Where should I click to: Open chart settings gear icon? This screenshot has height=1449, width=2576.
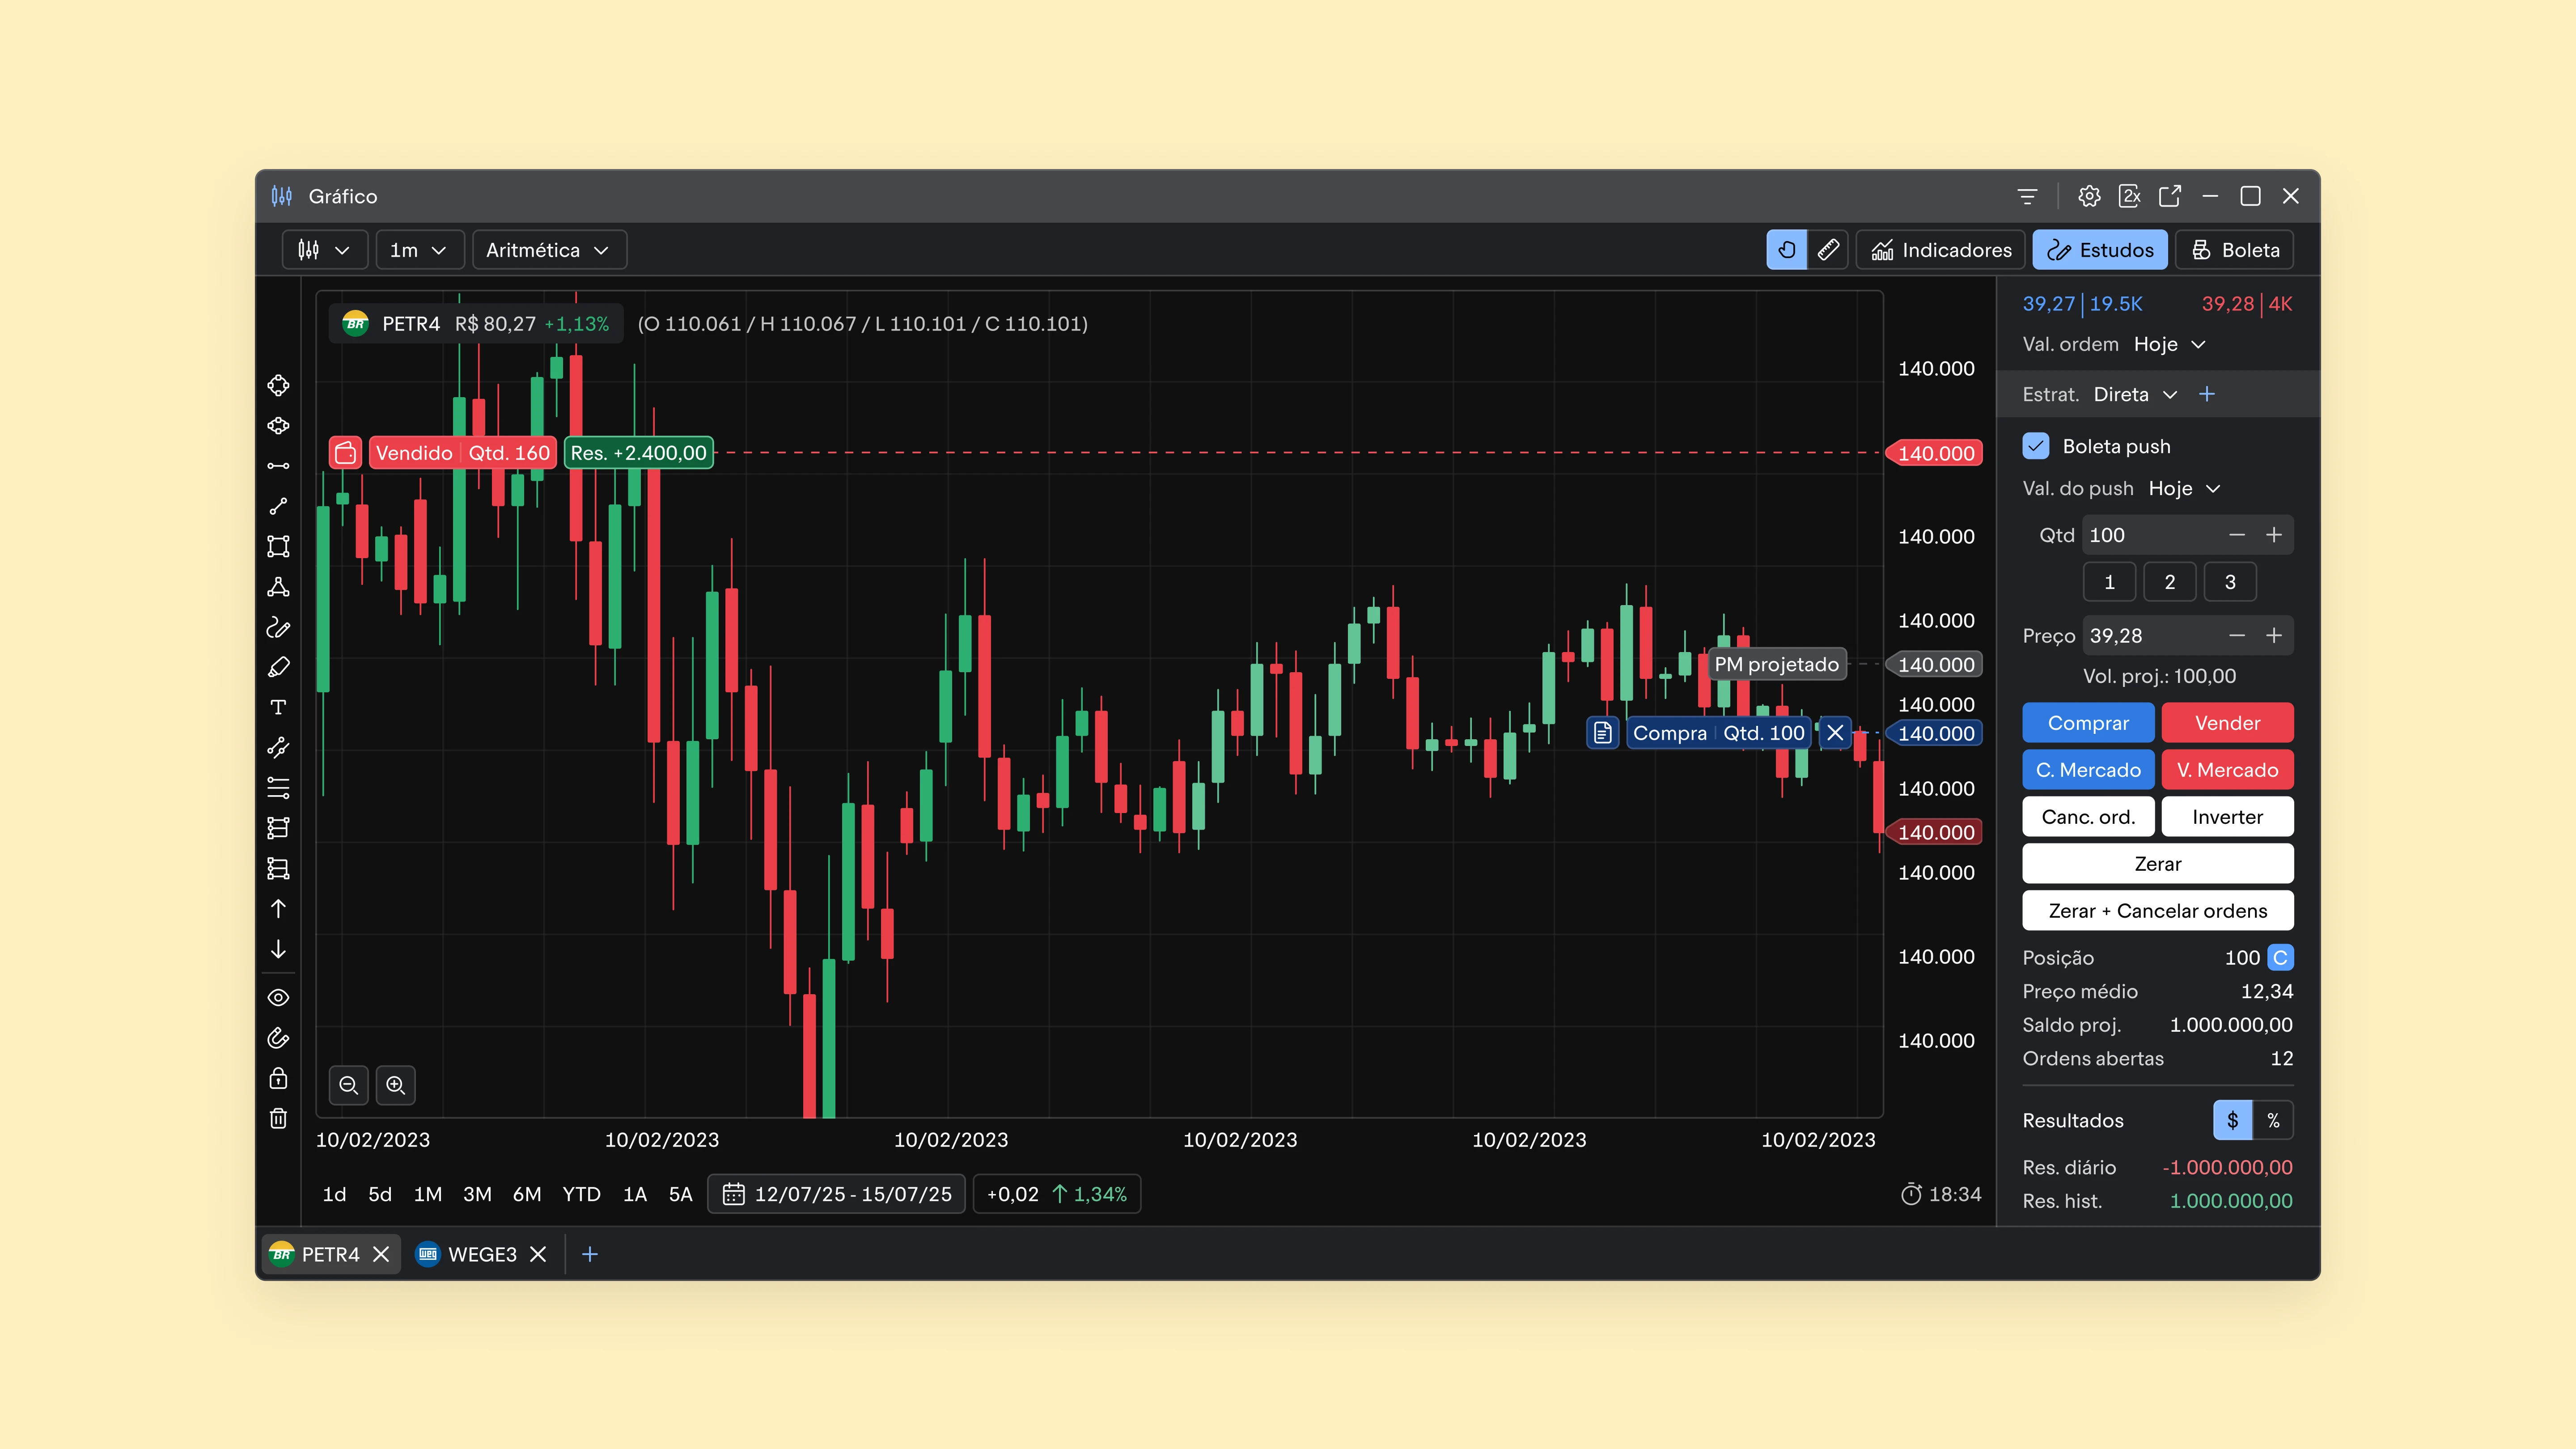point(2089,196)
